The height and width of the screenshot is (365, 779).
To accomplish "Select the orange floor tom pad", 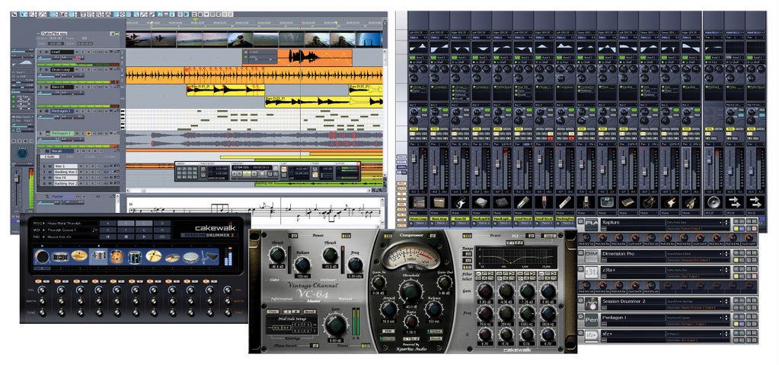I will pos(117,257).
